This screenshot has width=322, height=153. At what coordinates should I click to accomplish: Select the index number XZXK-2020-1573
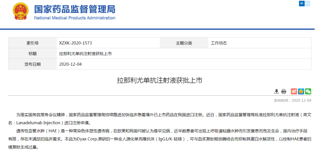[x=75, y=43]
